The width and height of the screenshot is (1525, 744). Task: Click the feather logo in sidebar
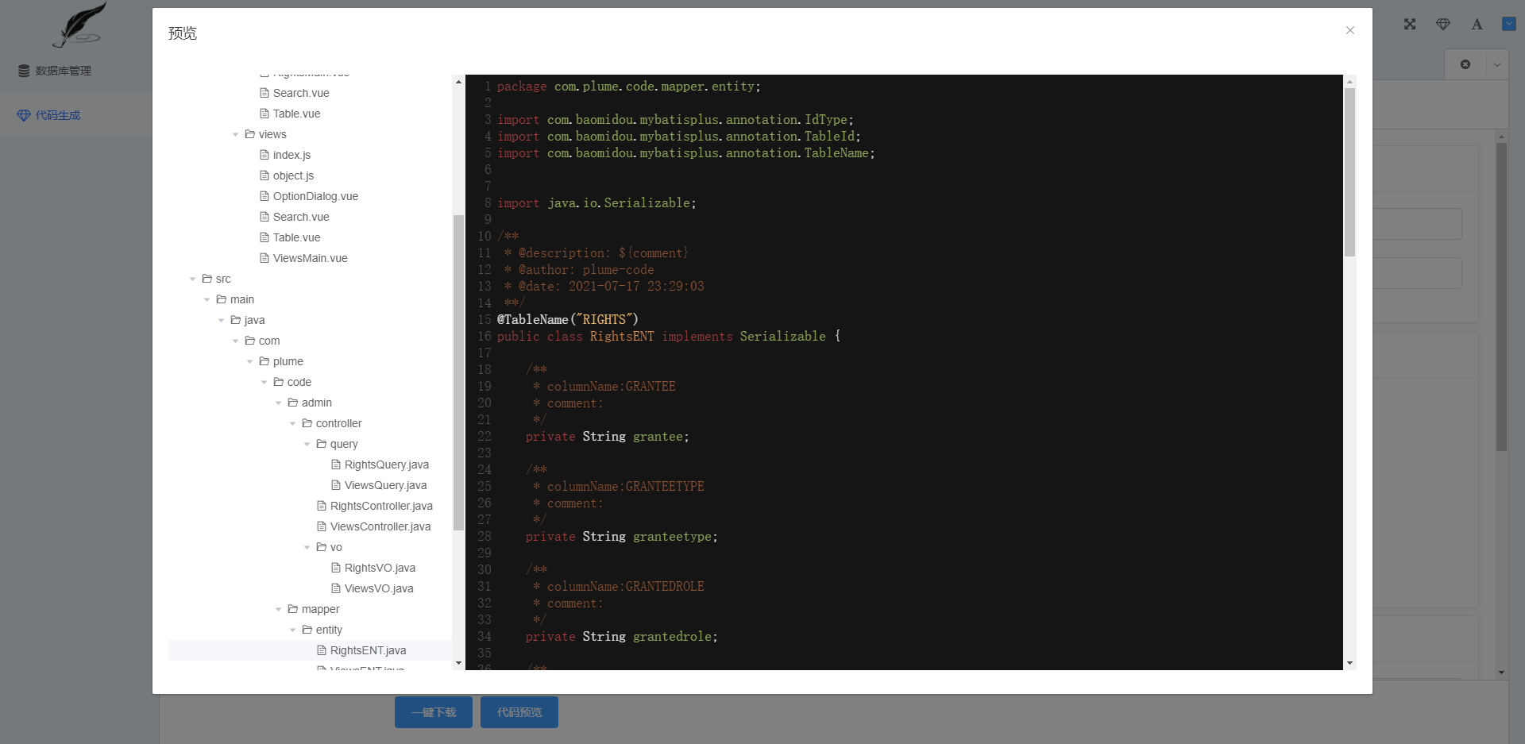(x=79, y=25)
